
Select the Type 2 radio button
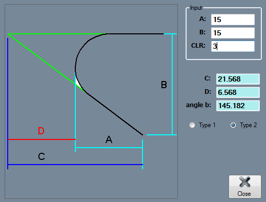coord(233,125)
